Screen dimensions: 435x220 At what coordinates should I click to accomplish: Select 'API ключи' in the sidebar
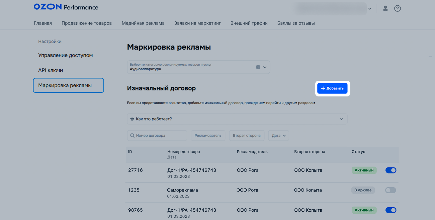(x=51, y=70)
